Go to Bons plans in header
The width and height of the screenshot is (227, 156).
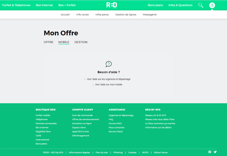pos(155,5)
